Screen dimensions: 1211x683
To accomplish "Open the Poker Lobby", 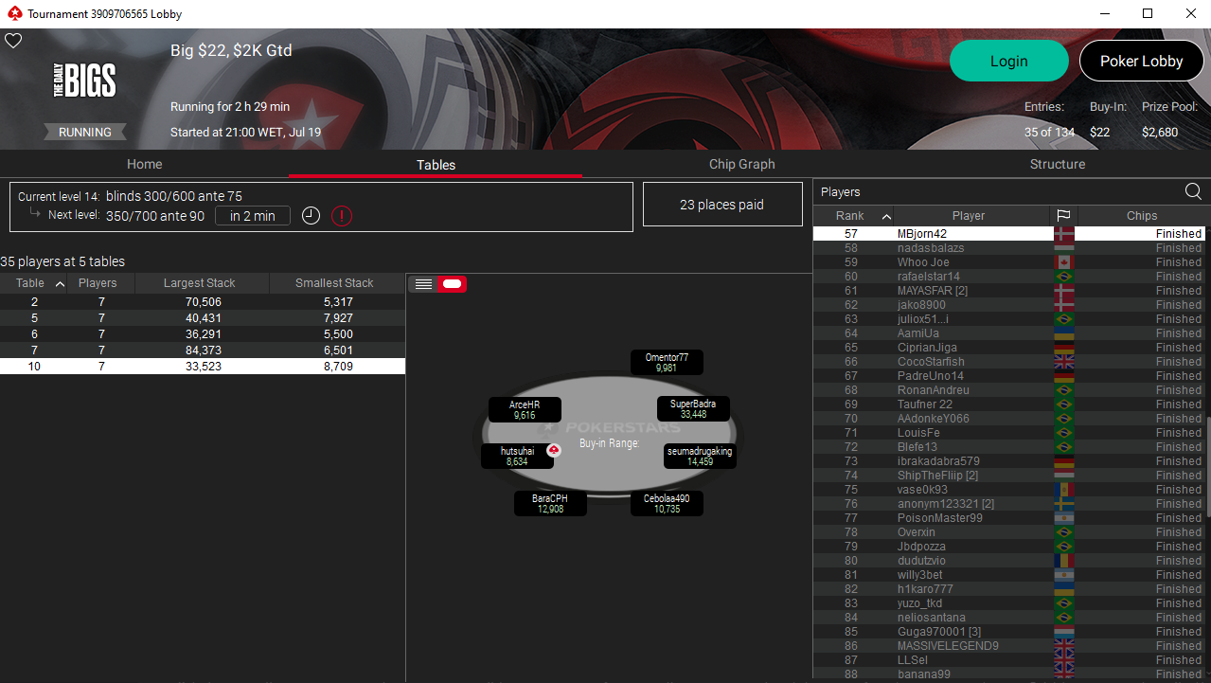I will (x=1141, y=61).
